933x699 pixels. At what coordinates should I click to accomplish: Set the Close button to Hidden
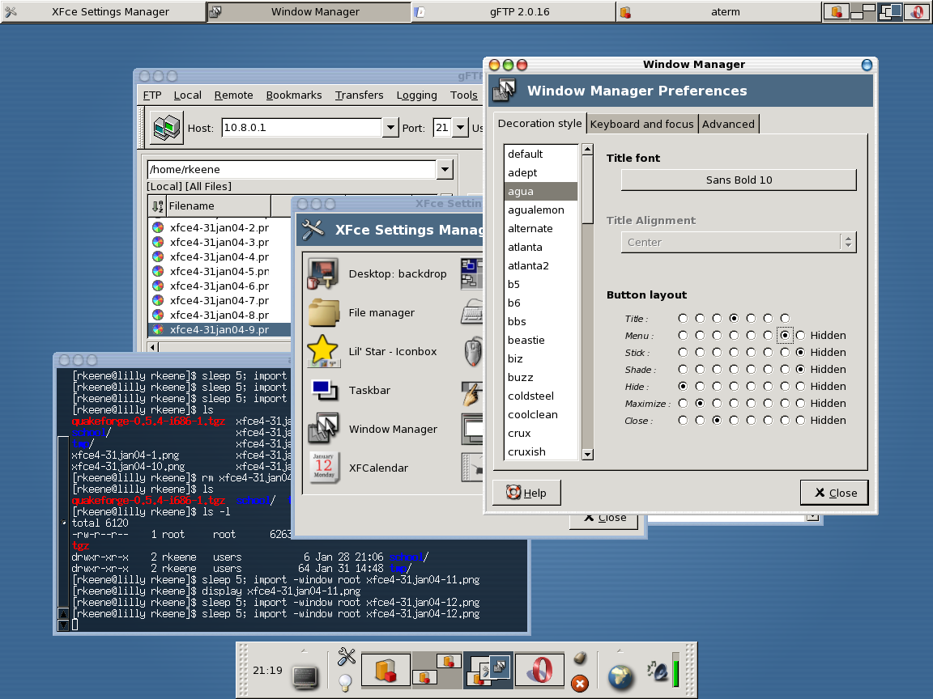click(800, 420)
